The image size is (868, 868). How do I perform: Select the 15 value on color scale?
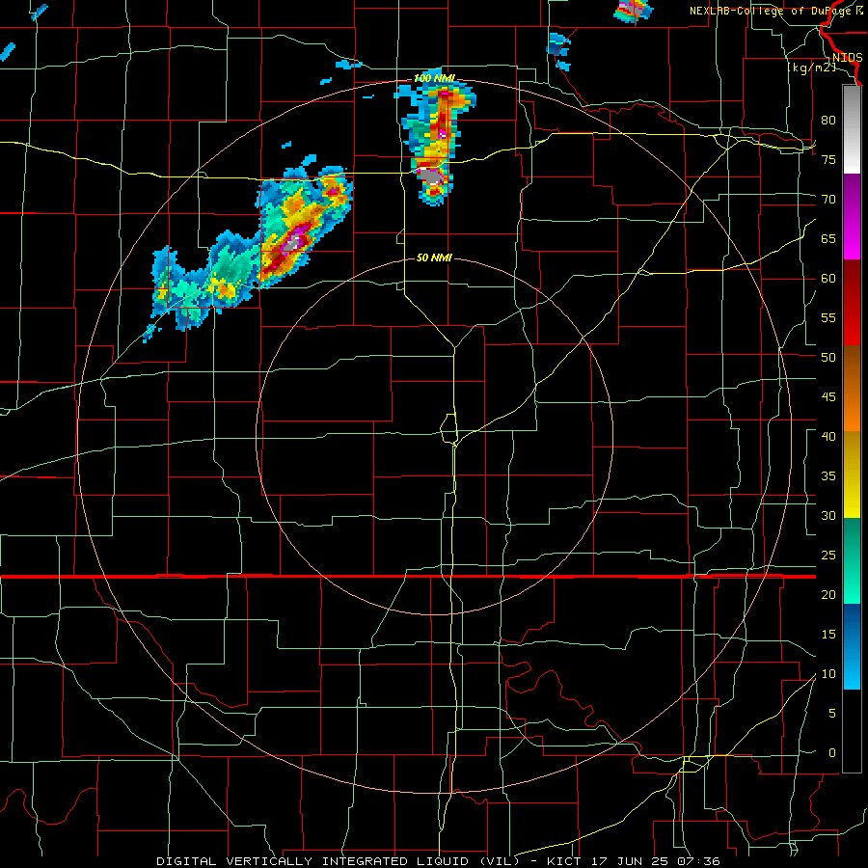(828, 635)
